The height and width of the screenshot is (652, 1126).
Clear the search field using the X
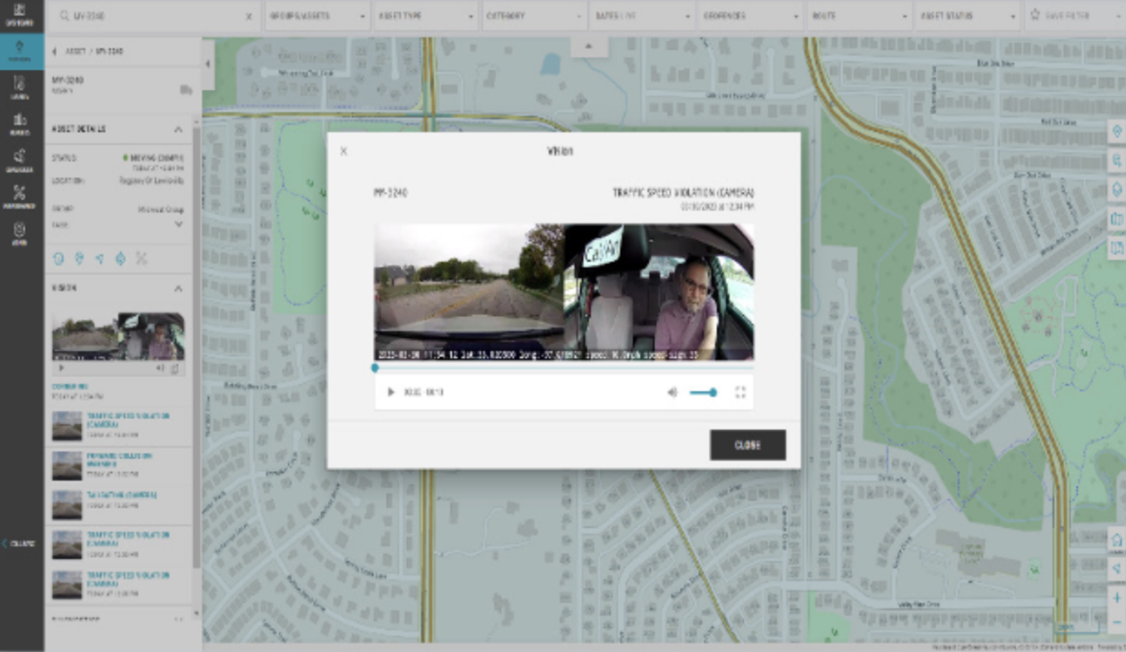tap(248, 16)
